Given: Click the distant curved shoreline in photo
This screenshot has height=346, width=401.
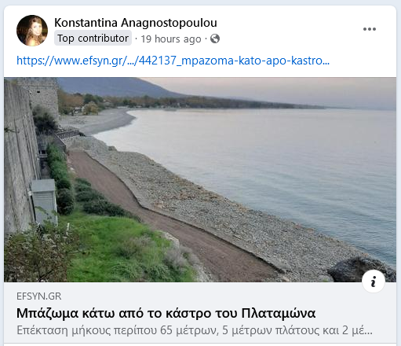Looking at the screenshot, I should point(110,122).
